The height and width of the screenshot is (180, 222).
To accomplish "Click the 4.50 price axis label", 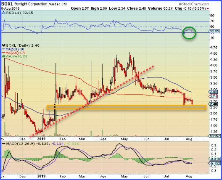I will [x=213, y=53].
